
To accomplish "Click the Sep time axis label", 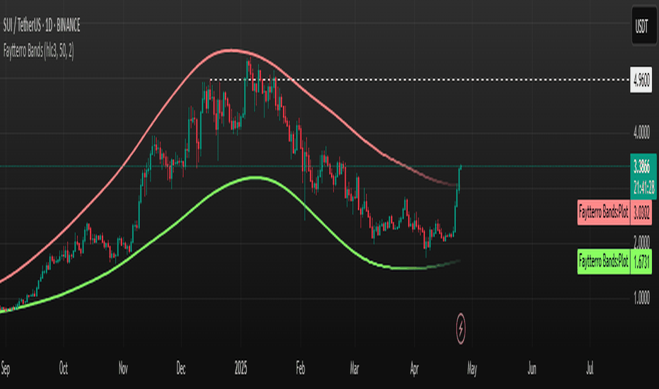I will 5,368.
